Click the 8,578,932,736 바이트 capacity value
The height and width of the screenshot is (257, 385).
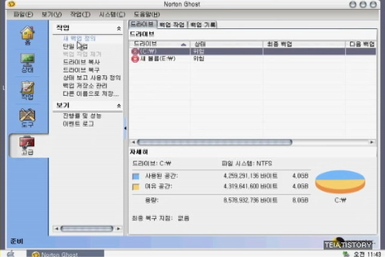[250, 200]
